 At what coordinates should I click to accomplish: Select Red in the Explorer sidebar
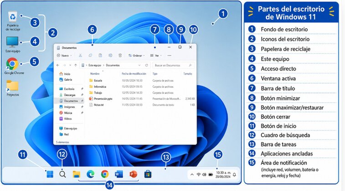click(x=64, y=134)
